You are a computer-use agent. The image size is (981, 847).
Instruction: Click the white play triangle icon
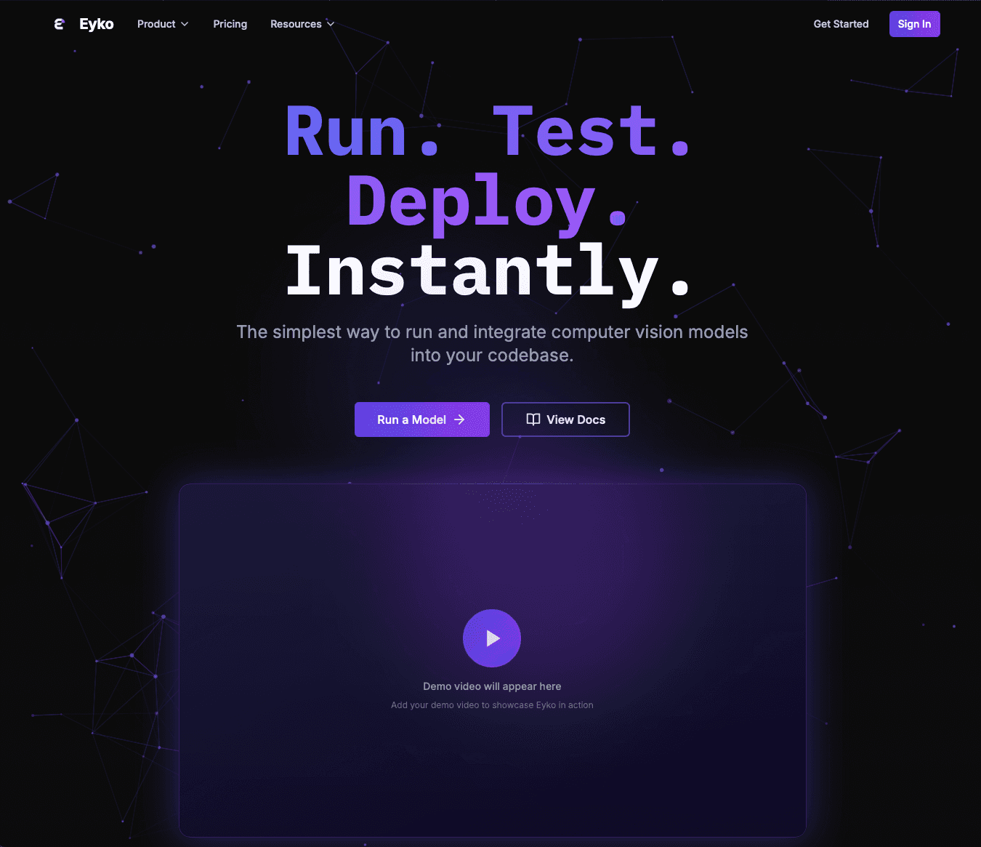click(x=493, y=638)
